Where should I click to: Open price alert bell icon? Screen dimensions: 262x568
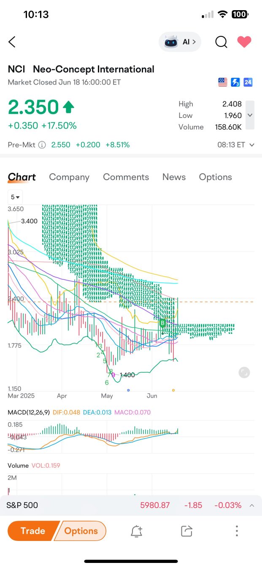click(x=136, y=531)
